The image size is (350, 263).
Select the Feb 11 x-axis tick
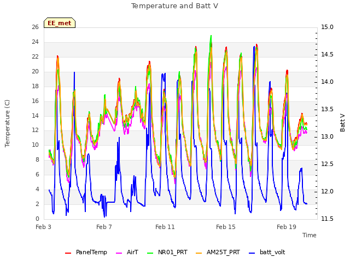[165, 227]
